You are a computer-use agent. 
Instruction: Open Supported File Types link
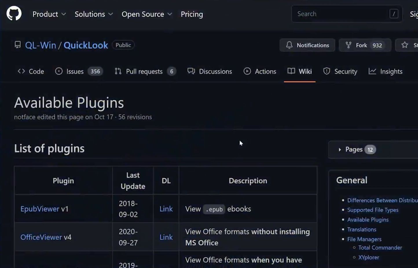pos(373,210)
